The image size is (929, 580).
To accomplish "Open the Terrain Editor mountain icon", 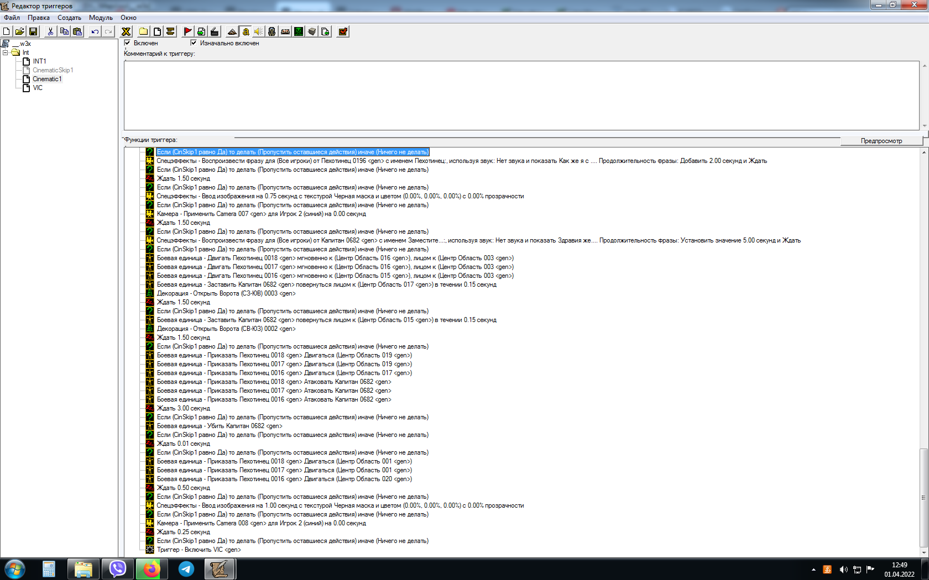I will click(232, 31).
